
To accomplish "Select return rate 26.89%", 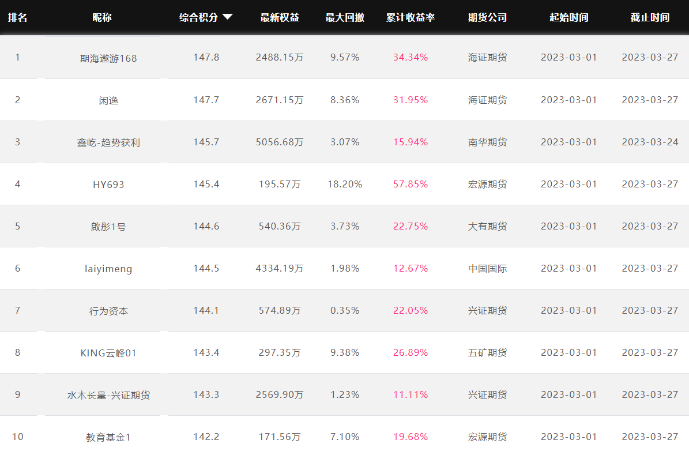I will 411,352.
